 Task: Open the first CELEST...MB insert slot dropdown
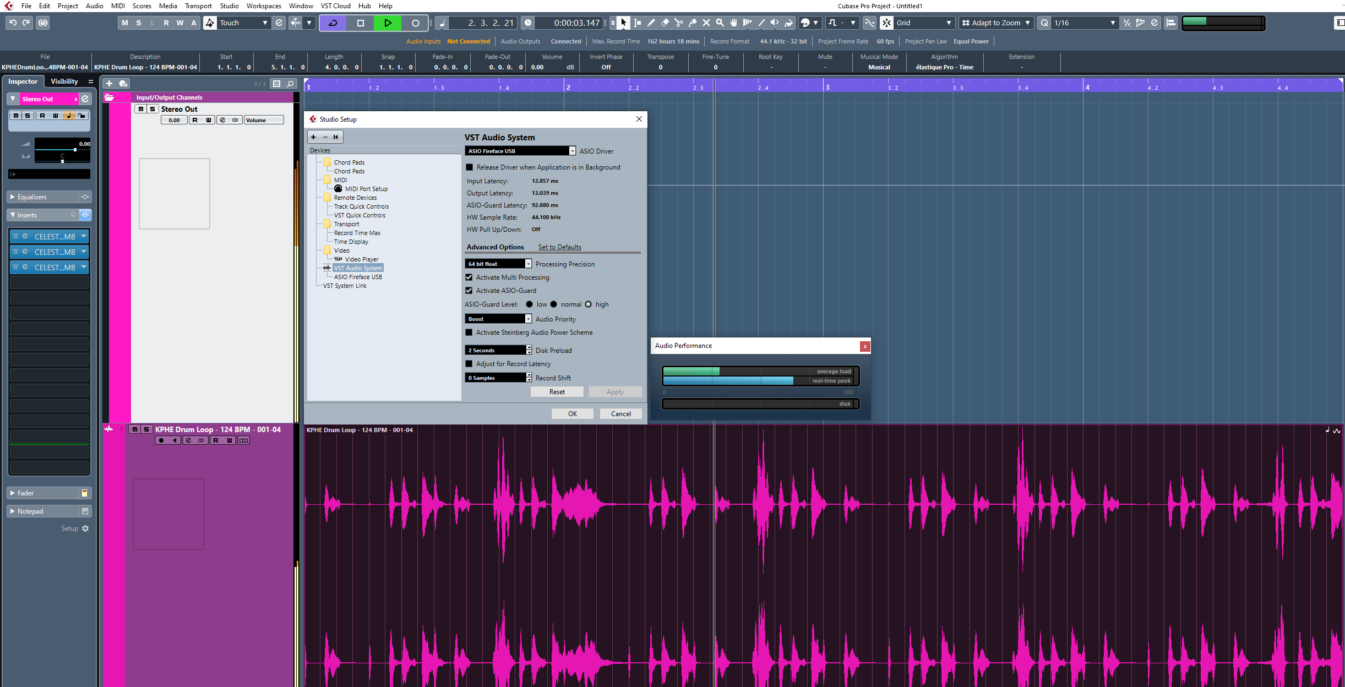84,236
